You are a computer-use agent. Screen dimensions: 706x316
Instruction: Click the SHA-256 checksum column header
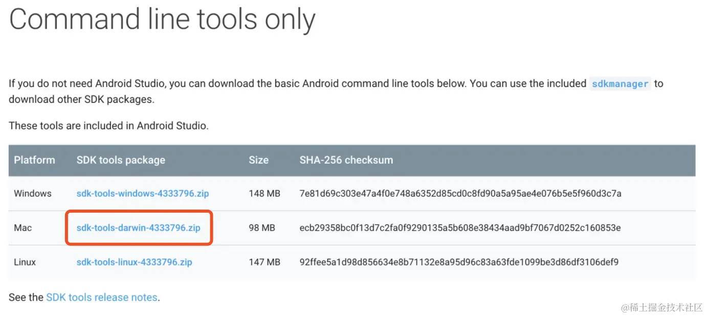click(346, 160)
